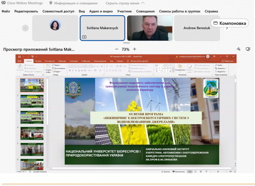Click Информация о совещании shield icon
This screenshot has width=255, height=186.
pos(51,3)
